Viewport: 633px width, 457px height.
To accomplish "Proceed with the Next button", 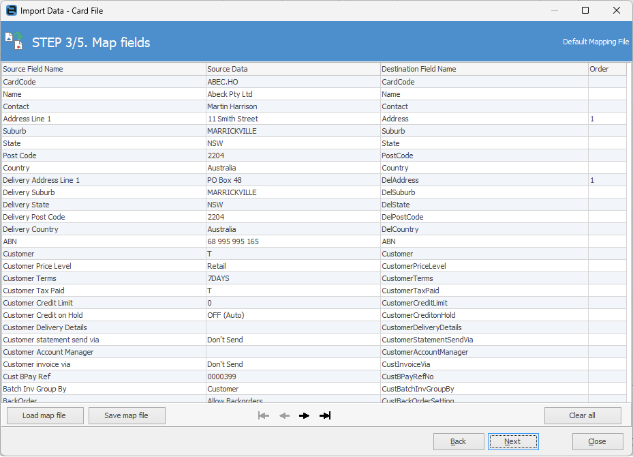I will (512, 441).
